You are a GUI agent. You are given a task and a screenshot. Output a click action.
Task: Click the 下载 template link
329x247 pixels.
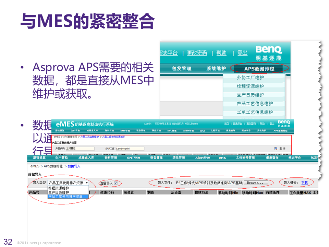tap(304, 183)
